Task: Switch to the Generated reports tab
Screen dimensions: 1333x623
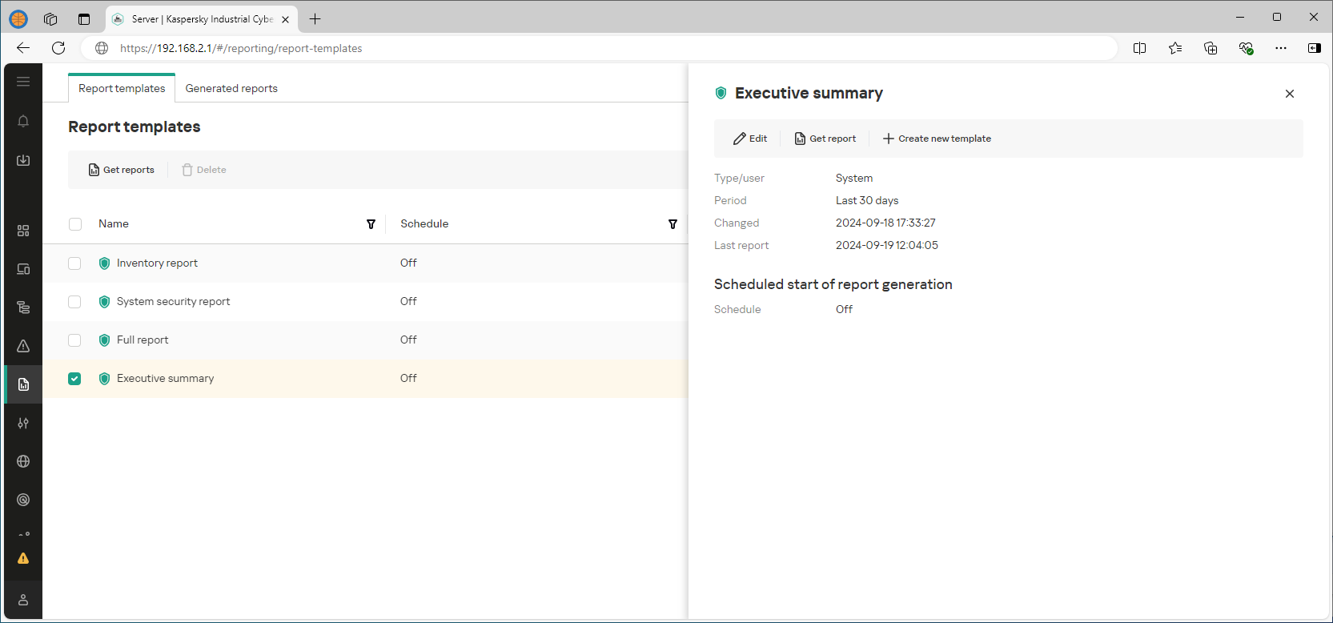Action: click(x=231, y=88)
